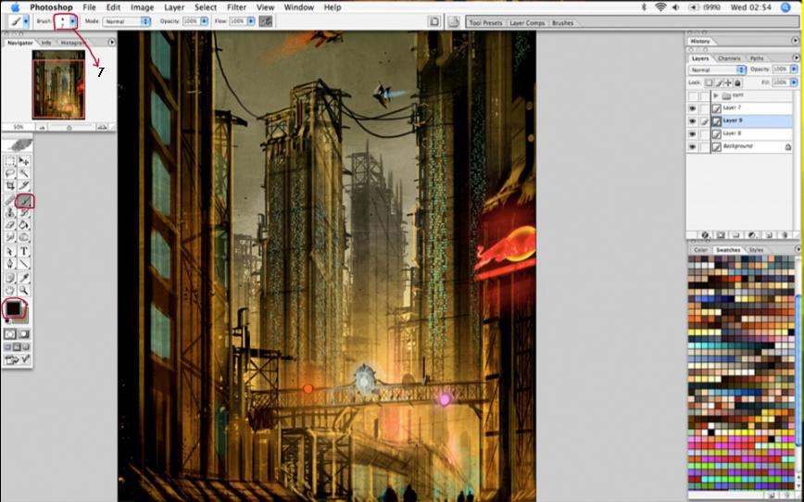Viewport: 804px width, 502px height.
Task: Select the Magic Wand tool
Action: [x=24, y=173]
